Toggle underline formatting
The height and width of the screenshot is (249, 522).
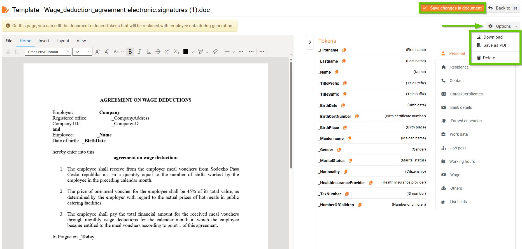148,52
